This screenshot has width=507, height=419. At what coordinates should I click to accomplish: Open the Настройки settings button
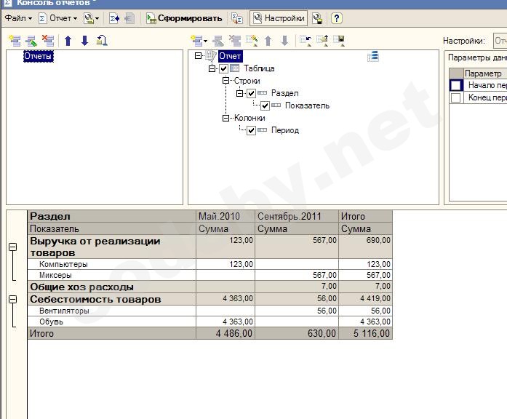click(279, 18)
